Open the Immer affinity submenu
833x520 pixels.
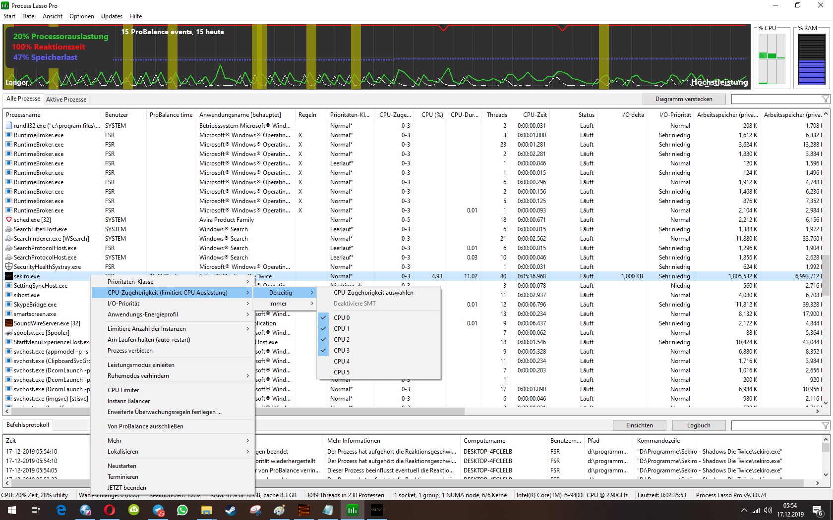[285, 304]
